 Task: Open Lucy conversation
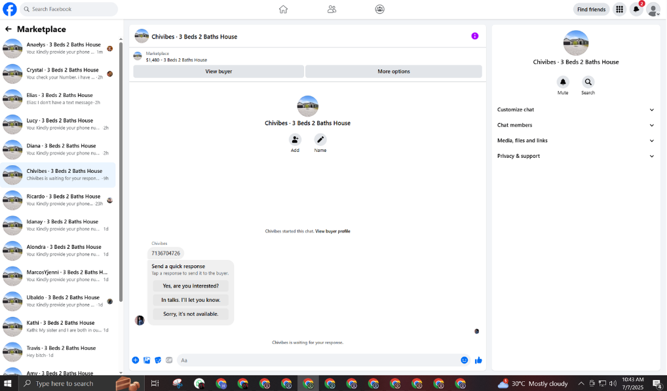(x=58, y=124)
